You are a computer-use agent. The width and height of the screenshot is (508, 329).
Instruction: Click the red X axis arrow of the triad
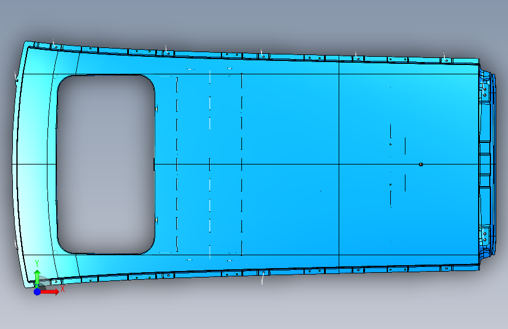[50, 292]
